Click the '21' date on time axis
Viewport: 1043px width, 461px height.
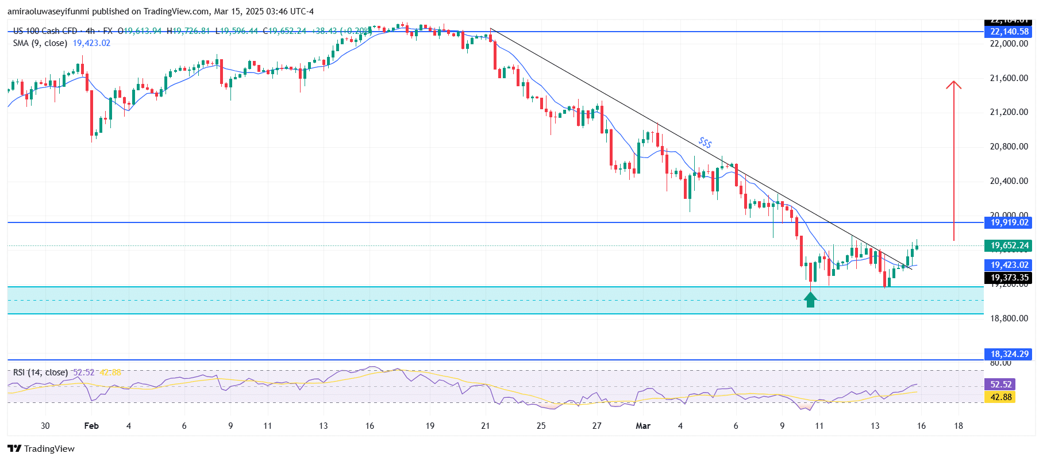click(x=486, y=426)
